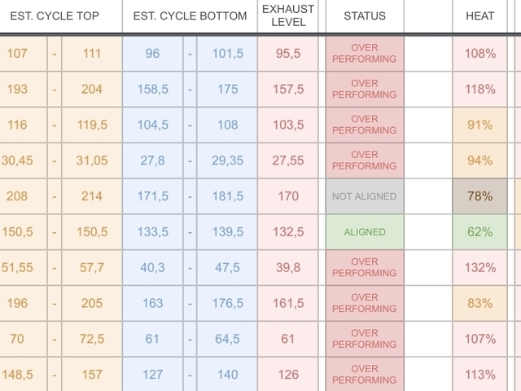Click the EXHAUST LEVEL header cell
Screen dimensions: 521x391
click(287, 15)
